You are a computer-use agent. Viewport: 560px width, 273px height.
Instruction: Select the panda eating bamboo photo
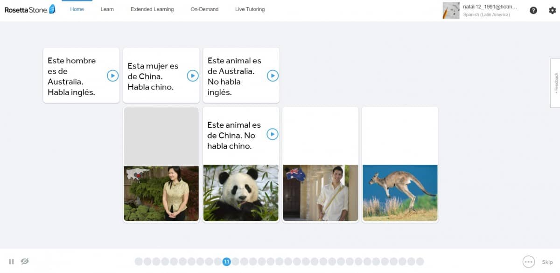tap(241, 193)
